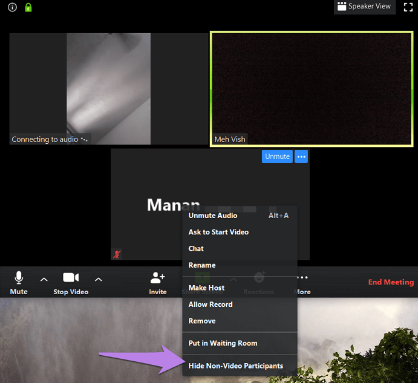Switch to Speaker View
418x383 pixels.
pos(364,7)
